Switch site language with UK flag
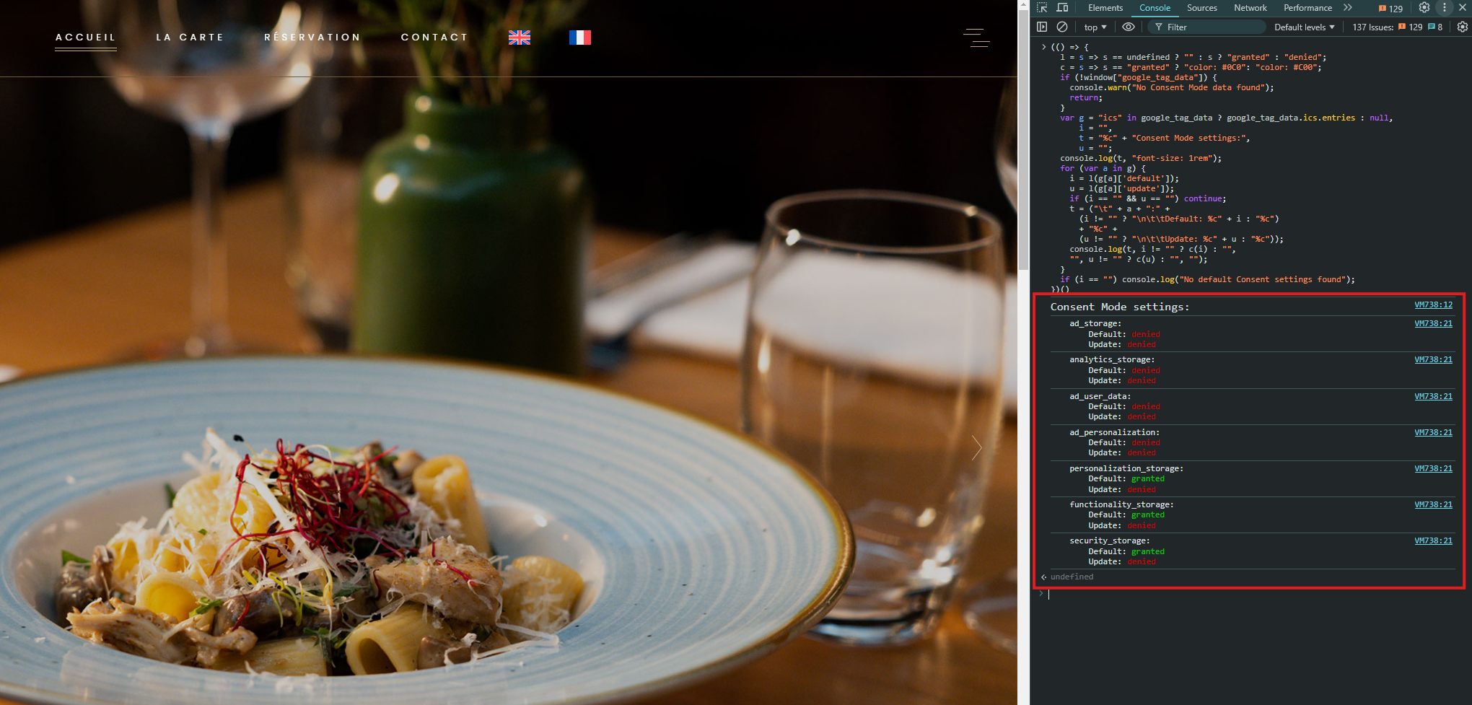Screen dimensions: 1472x705 pos(520,38)
